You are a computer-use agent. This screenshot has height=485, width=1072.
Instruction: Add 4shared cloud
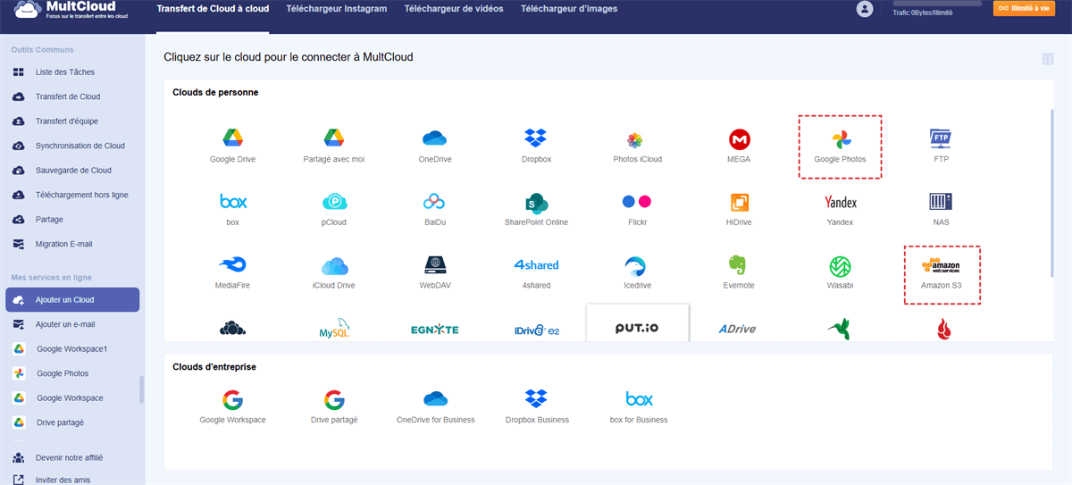click(536, 272)
